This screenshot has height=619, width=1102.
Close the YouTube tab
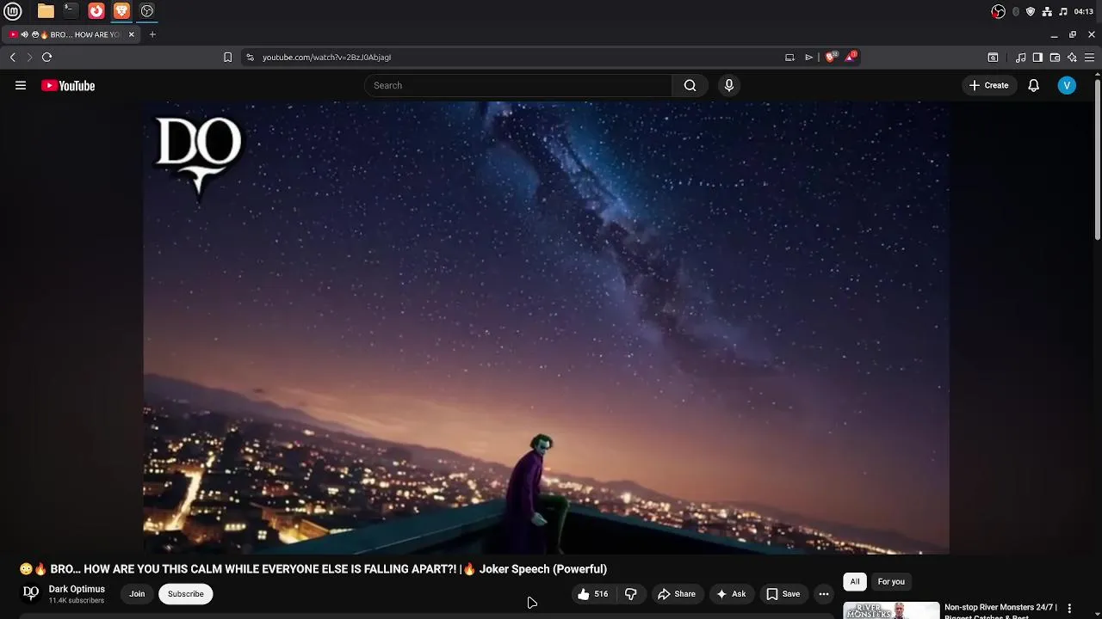[x=132, y=34]
